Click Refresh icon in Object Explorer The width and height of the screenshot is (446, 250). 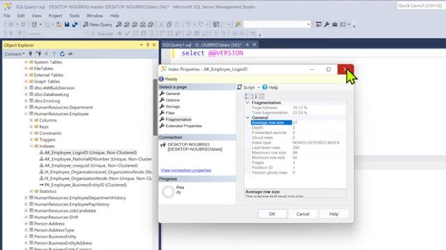pos(62,53)
